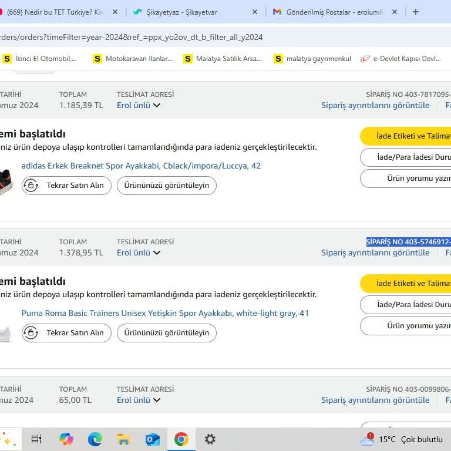451x451 pixels.
Task: Click Tekrar Satın Alın for adidas shoe
Action: coord(66,186)
